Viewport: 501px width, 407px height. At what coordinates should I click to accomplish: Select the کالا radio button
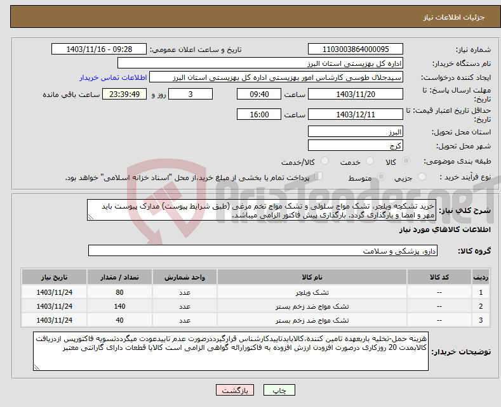click(406, 161)
